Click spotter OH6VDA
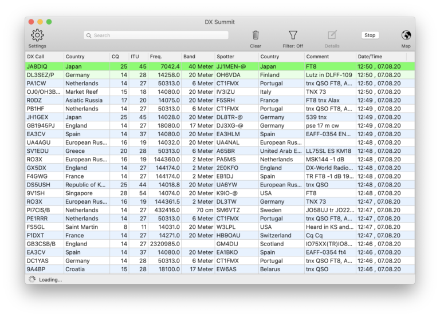This screenshot has height=317, width=440. (x=228, y=75)
